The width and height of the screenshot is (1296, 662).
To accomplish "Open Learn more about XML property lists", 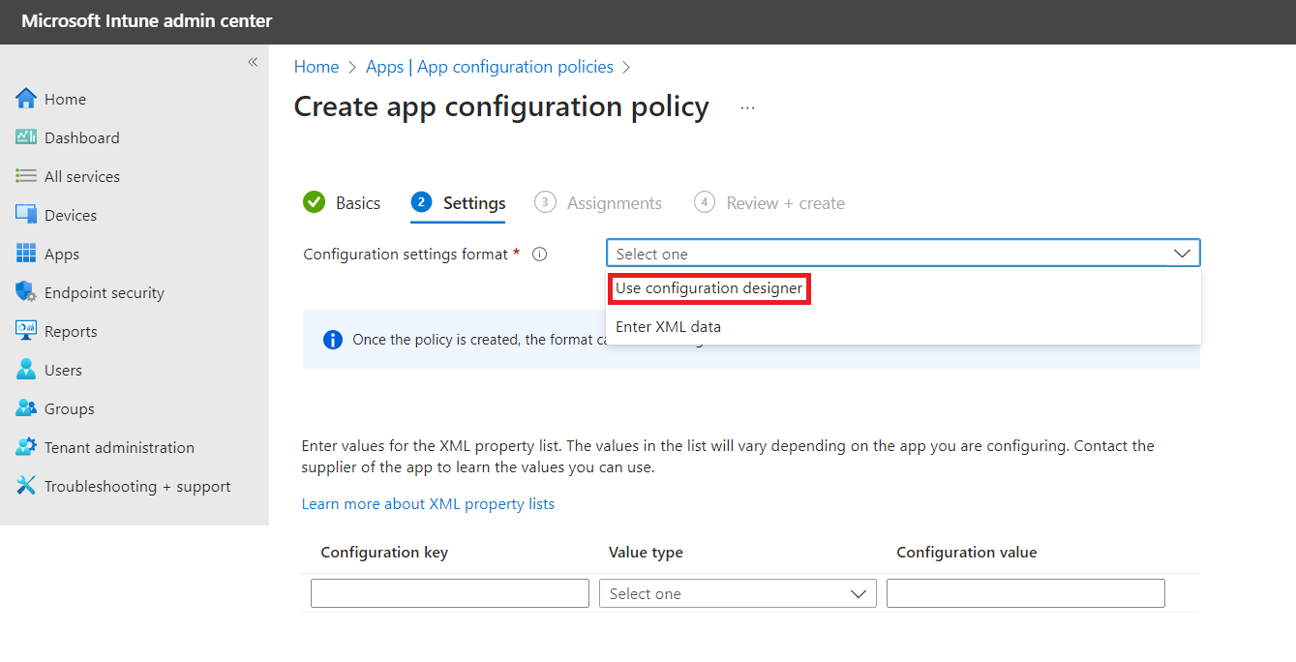I will 428,504.
